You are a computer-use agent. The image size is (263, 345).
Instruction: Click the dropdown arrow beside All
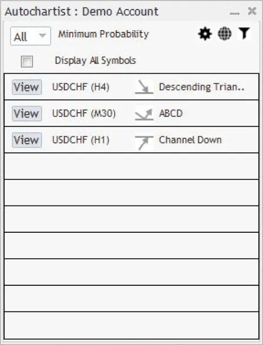[42, 35]
